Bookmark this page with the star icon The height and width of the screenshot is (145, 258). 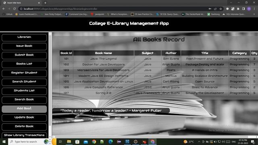tap(221, 9)
